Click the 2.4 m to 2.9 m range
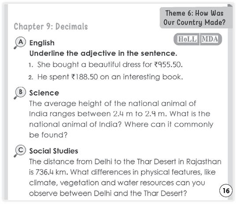This screenshot has height=204, width=237. coord(140,114)
